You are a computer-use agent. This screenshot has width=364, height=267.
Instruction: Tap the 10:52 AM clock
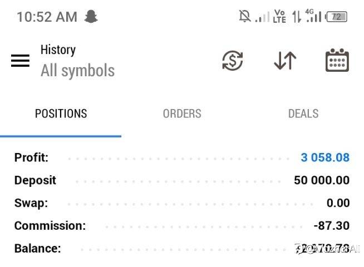tap(47, 17)
